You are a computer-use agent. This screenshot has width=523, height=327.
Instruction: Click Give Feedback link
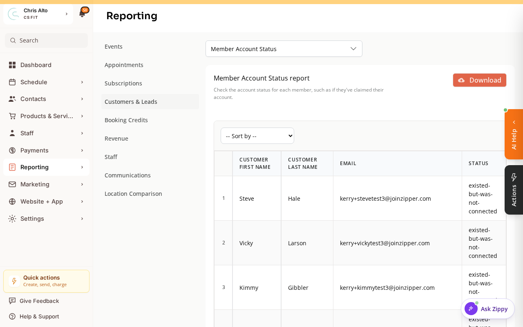[x=39, y=301]
